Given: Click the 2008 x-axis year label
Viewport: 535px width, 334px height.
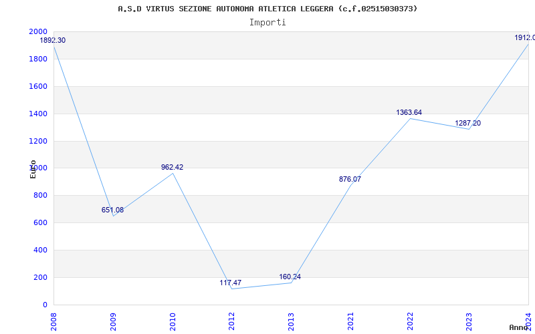Looking at the screenshot, I should click(x=53, y=322).
